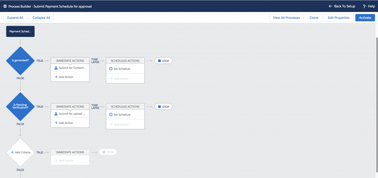
Task: Expand All process nodes
Action: (15, 18)
